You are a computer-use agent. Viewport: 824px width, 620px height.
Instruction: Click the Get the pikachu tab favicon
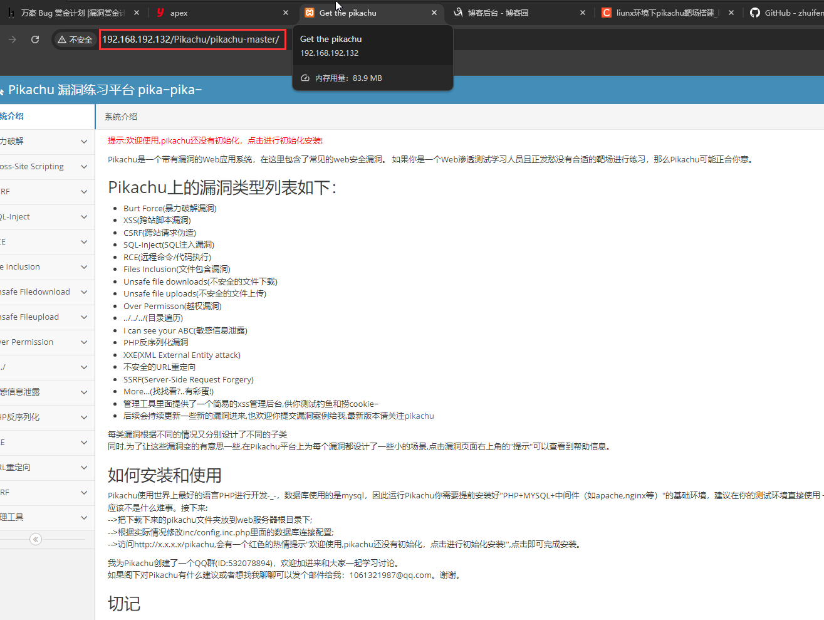pyautogui.click(x=308, y=12)
